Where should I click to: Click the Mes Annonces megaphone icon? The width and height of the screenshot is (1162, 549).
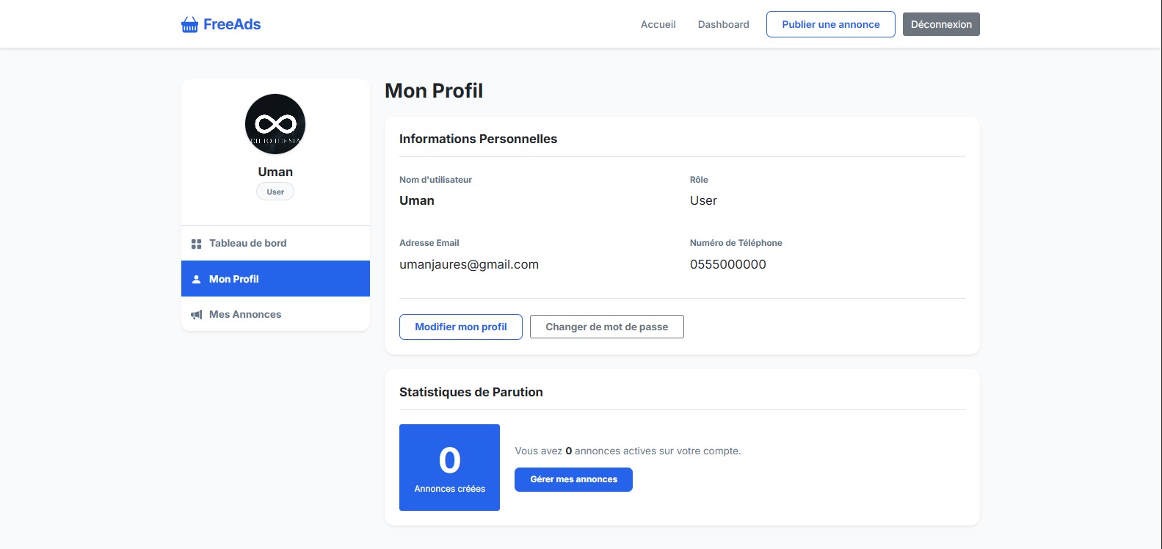[x=196, y=315]
